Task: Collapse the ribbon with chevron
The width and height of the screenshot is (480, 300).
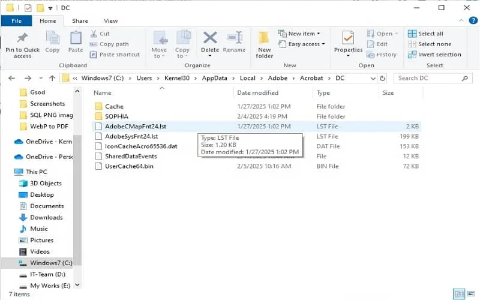Action: (x=461, y=20)
